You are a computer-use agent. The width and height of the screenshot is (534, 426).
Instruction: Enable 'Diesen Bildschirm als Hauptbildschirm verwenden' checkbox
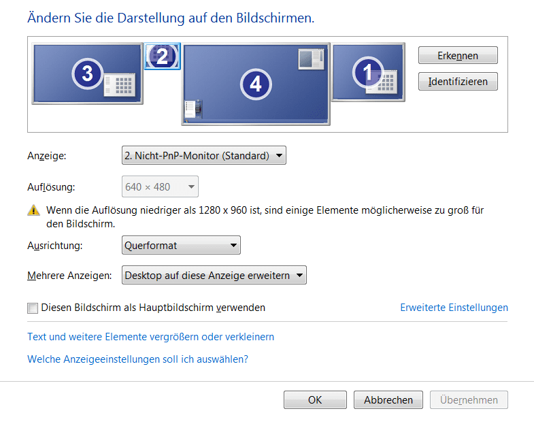coord(33,308)
